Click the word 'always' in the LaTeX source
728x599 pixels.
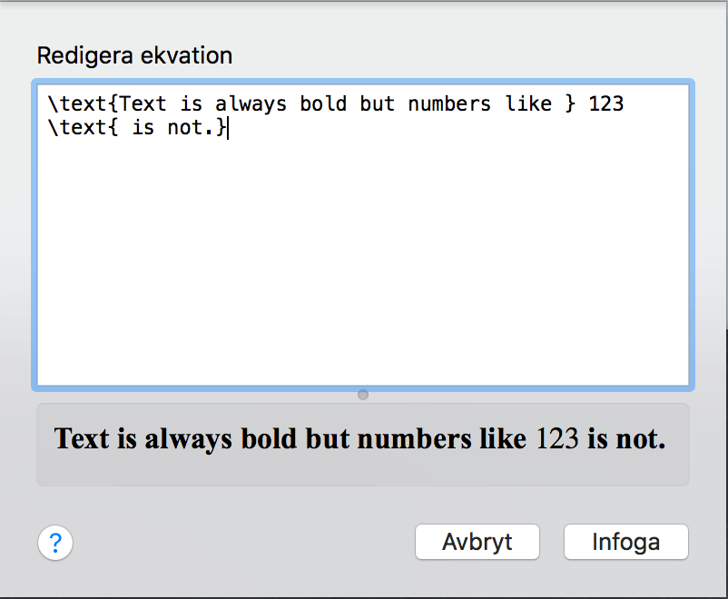[x=251, y=105]
